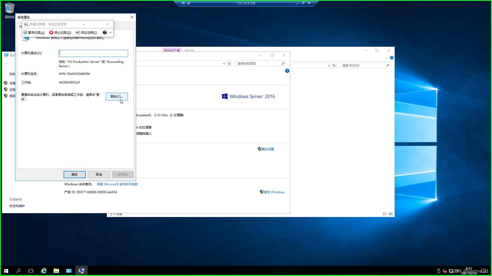Open Task View on taskbar
Screen dimensions: 492x276
tap(31, 271)
